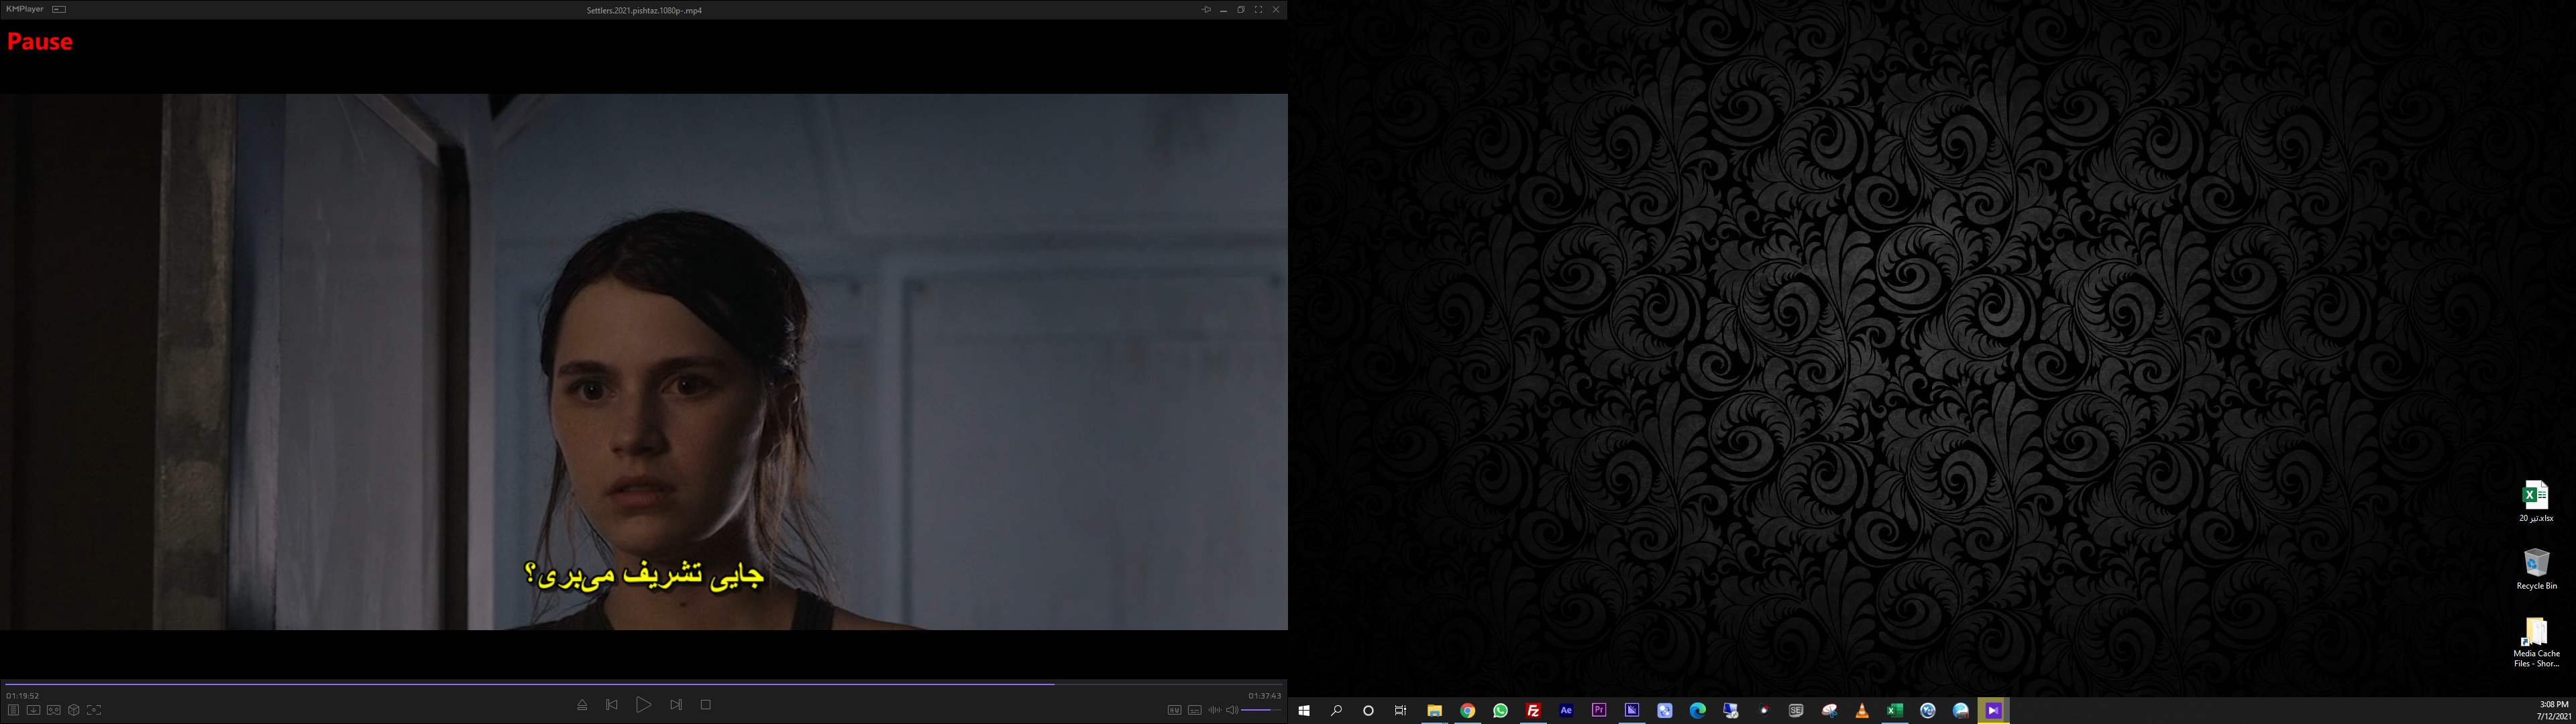Enter fullscreen from title bar
2576x724 pixels.
tap(1258, 10)
